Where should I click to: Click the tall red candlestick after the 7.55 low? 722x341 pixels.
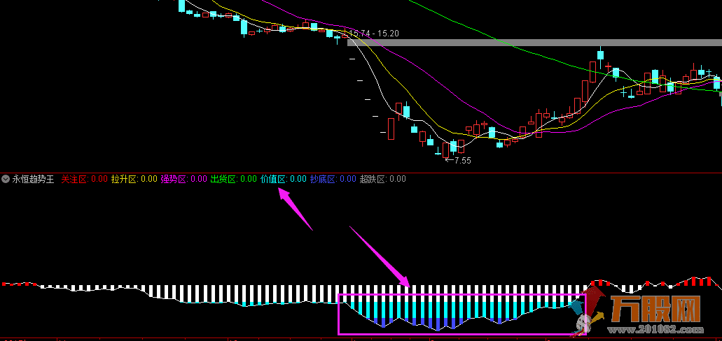coord(593,71)
